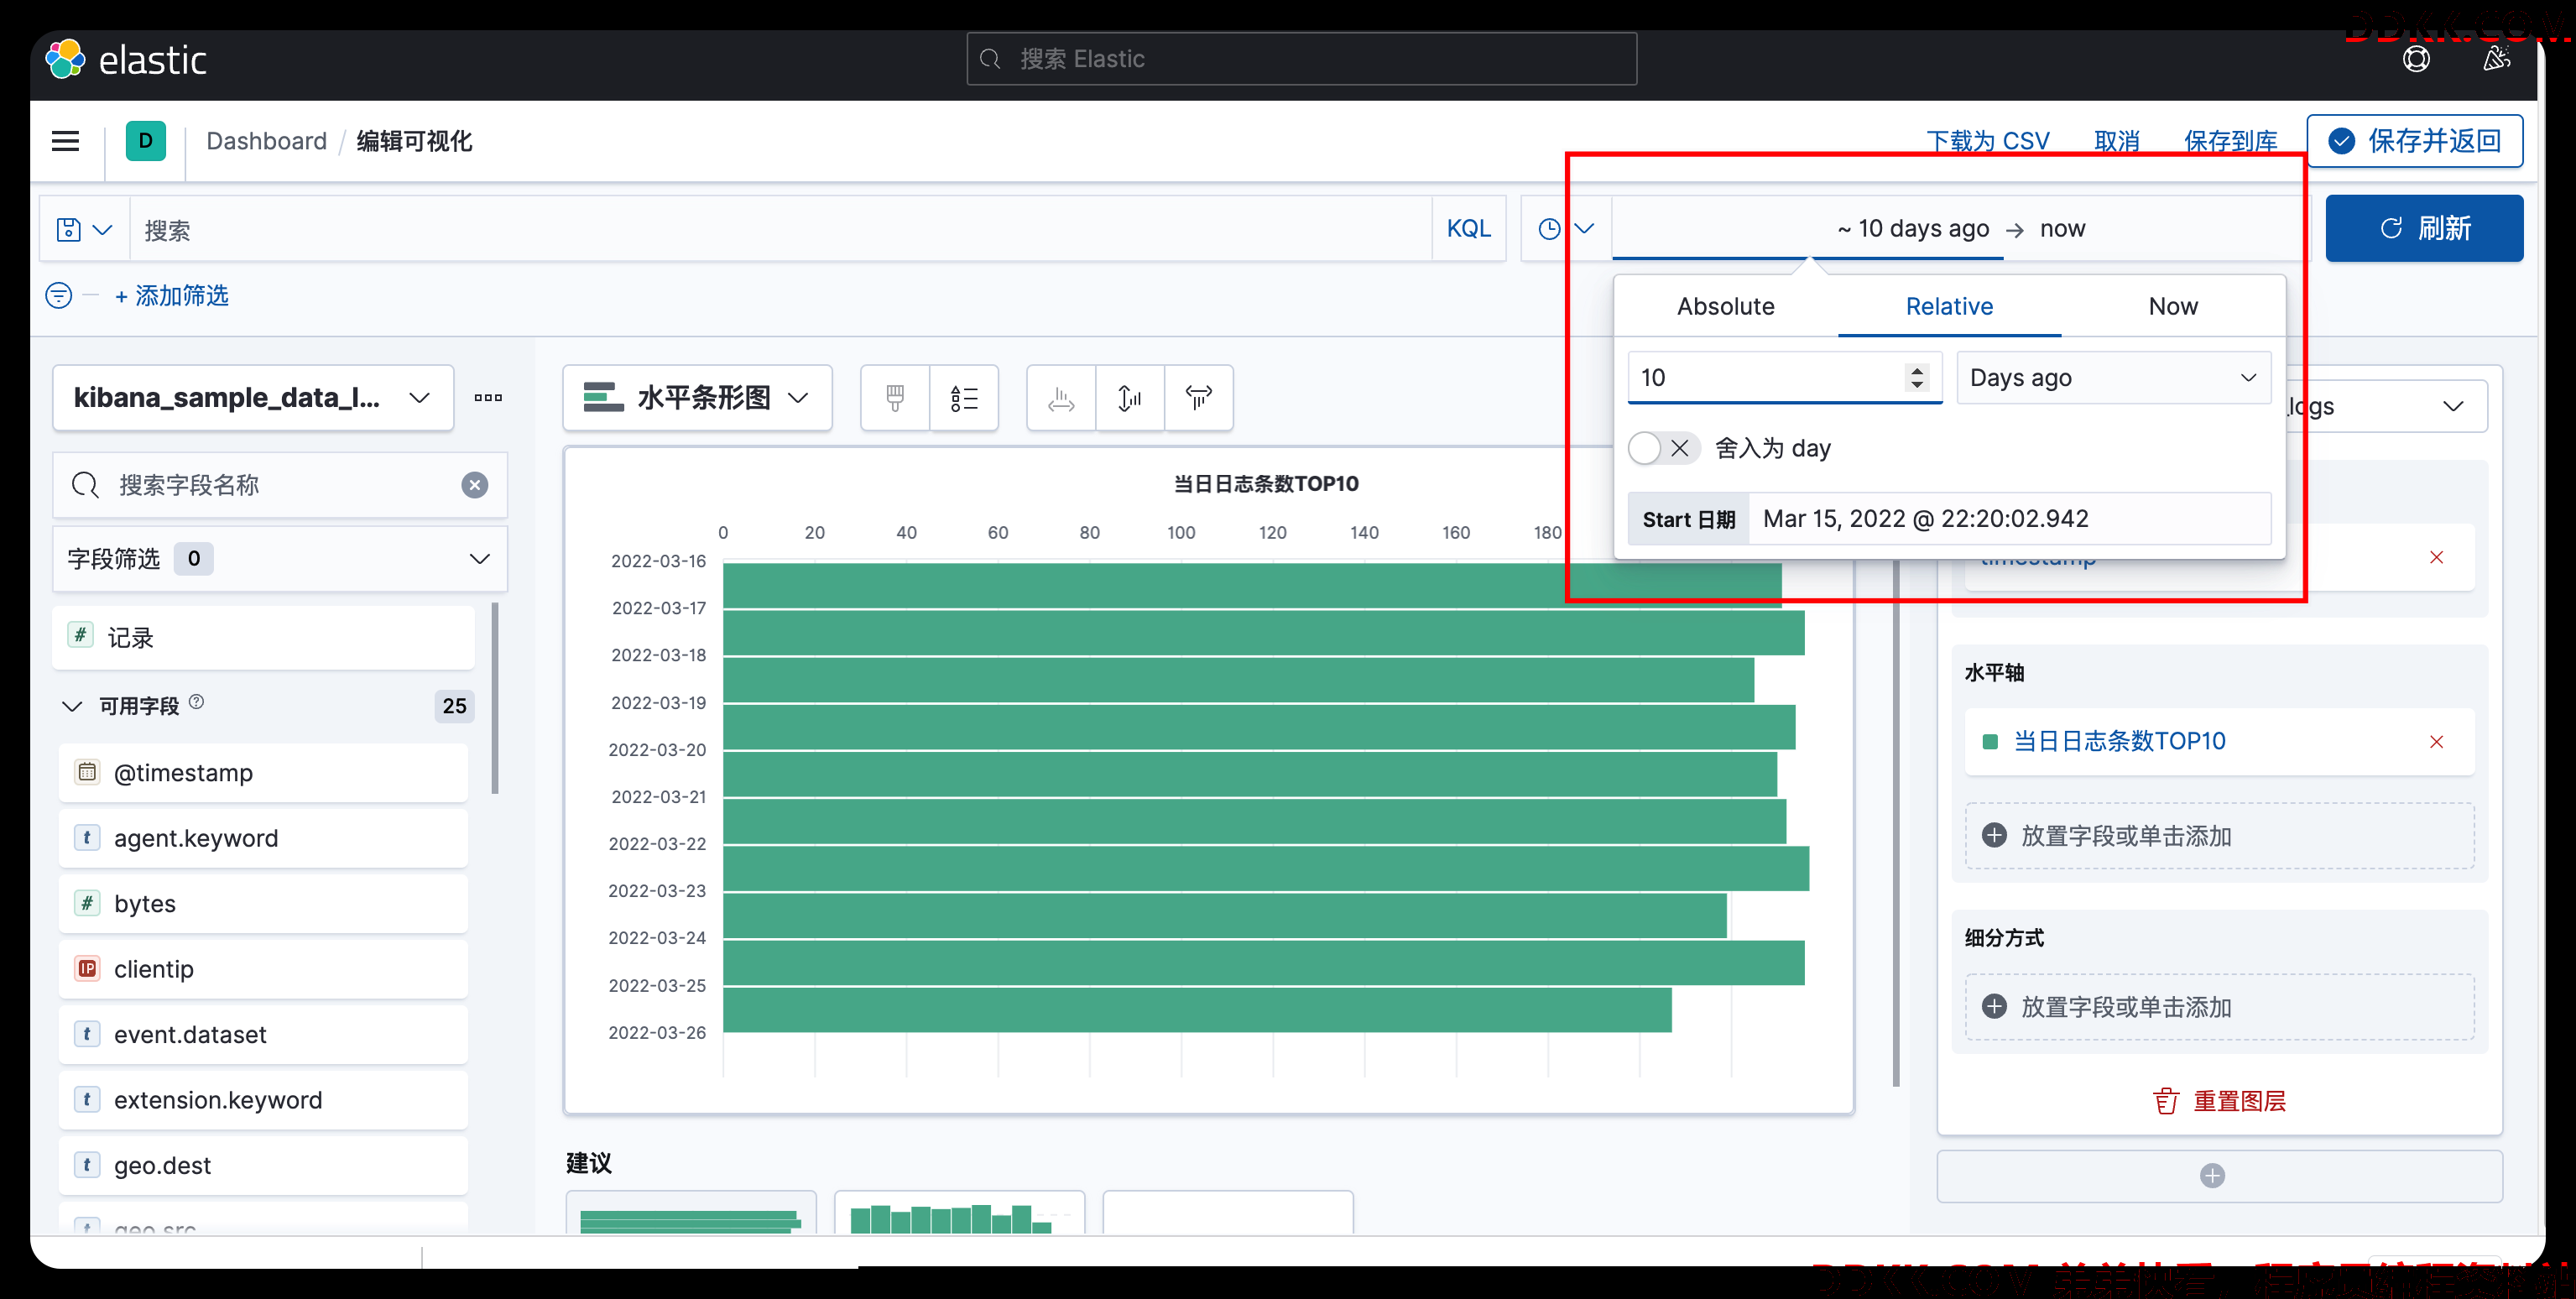Open the Days ago unit dropdown

pos(2113,377)
